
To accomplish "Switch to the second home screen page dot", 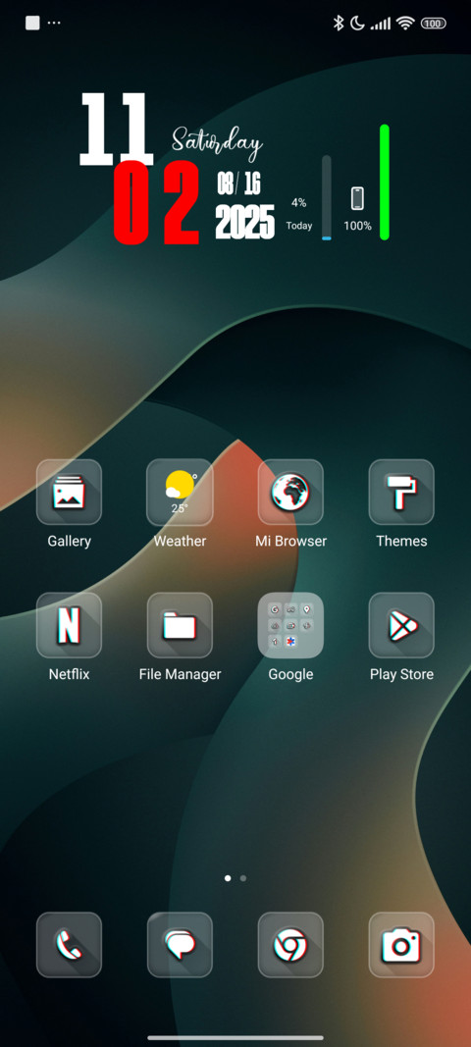I will point(243,878).
